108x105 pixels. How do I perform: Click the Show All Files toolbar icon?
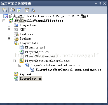click(12, 10)
